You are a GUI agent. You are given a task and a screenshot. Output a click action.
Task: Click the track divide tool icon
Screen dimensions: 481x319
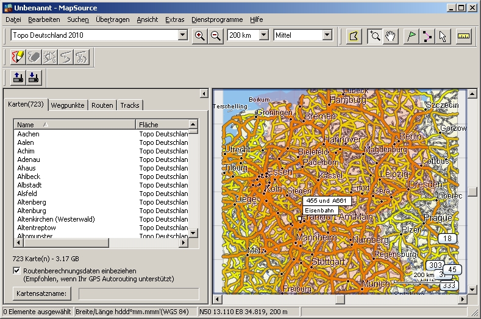(50, 57)
